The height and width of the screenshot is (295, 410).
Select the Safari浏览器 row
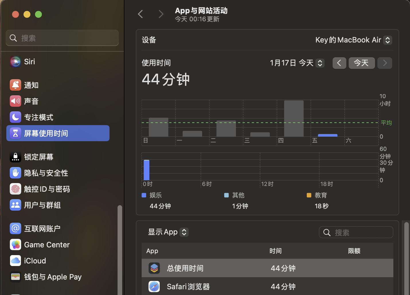point(267,286)
